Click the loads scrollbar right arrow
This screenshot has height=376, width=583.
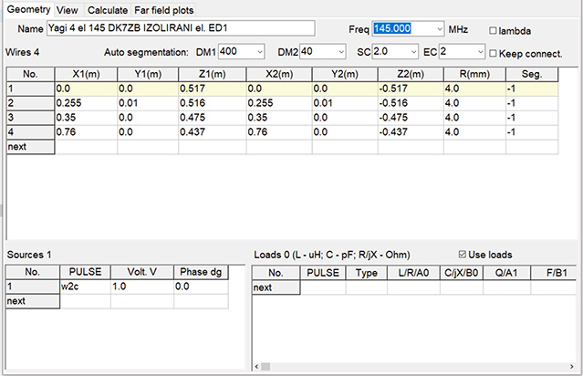[x=572, y=367]
